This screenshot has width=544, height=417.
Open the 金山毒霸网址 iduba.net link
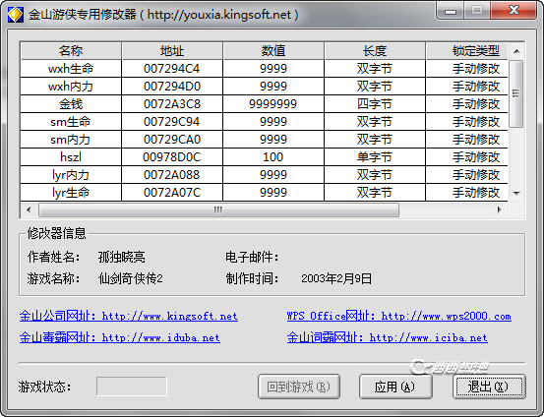[120, 337]
